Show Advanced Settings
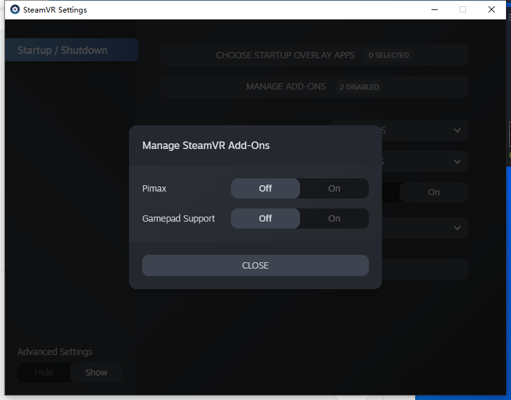The image size is (511, 400). [96, 372]
